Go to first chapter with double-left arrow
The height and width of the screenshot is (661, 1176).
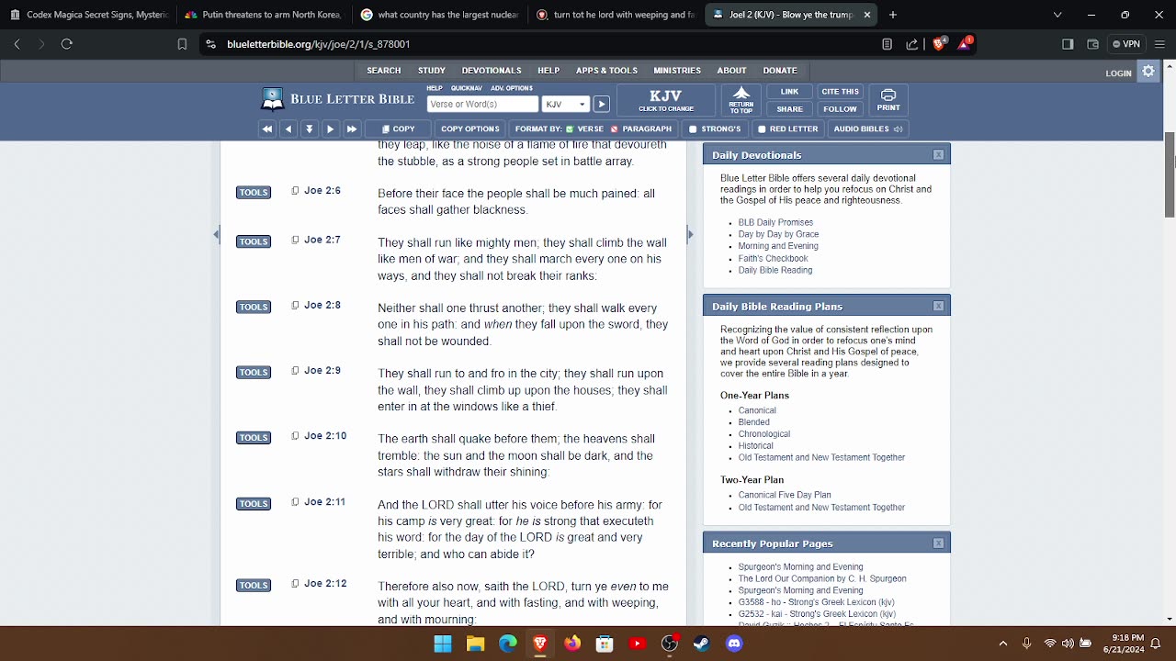pos(267,129)
